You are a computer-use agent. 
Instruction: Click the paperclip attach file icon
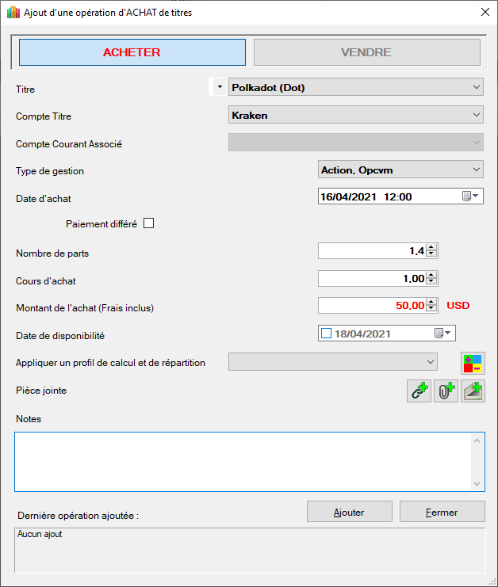pyautogui.click(x=446, y=391)
